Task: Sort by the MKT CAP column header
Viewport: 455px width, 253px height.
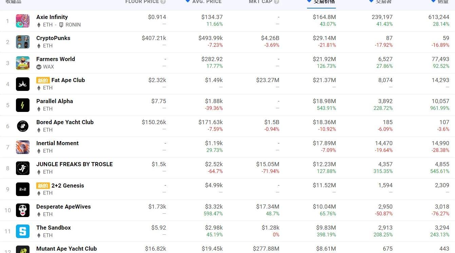Action: [261, 2]
